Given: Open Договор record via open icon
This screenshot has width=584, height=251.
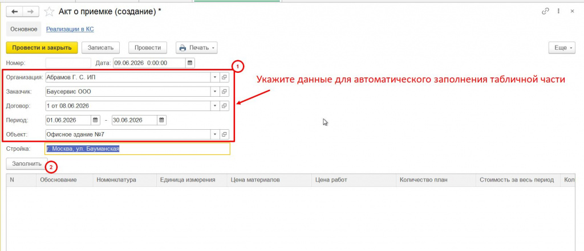Looking at the screenshot, I should click(224, 106).
